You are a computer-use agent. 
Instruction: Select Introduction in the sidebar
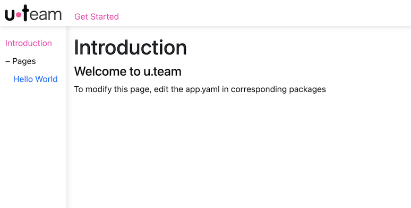pos(29,43)
